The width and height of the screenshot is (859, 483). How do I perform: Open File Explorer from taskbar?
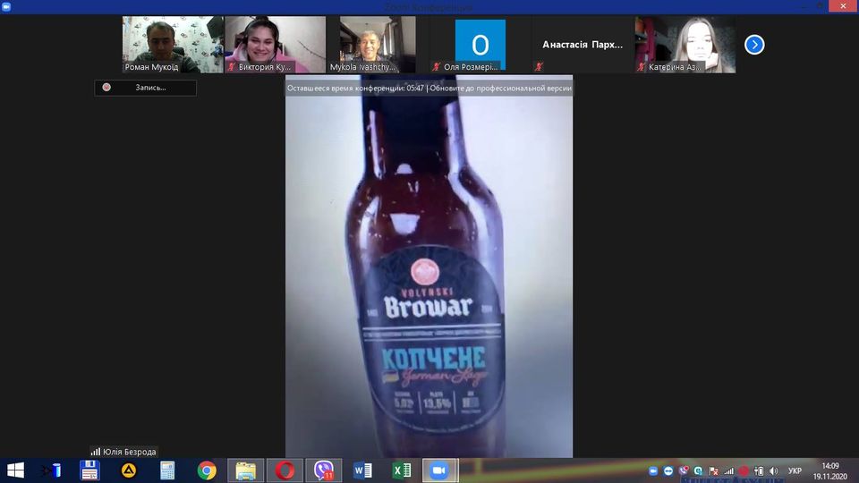click(245, 470)
